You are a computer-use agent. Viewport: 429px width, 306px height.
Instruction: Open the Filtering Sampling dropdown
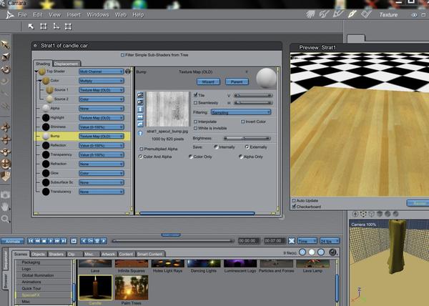click(241, 112)
